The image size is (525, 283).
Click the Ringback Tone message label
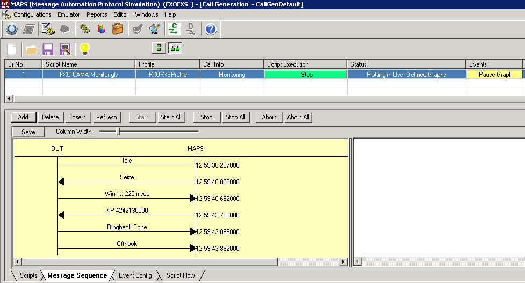pos(127,227)
